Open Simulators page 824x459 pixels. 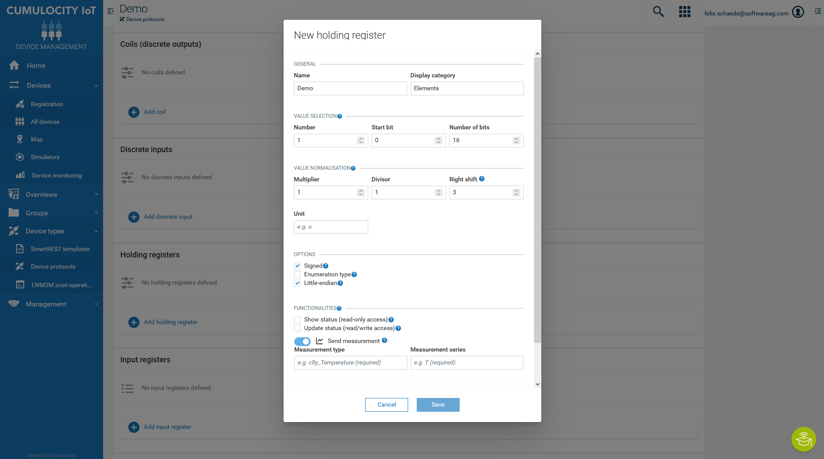45,157
